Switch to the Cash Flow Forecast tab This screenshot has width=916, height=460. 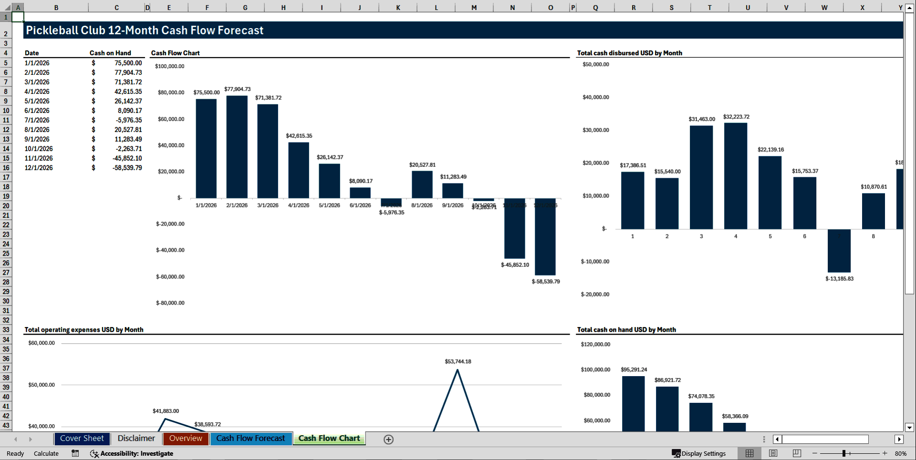click(251, 439)
